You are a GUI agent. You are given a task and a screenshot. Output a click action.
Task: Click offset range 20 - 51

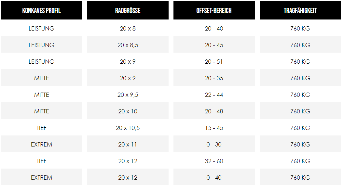(x=214, y=61)
